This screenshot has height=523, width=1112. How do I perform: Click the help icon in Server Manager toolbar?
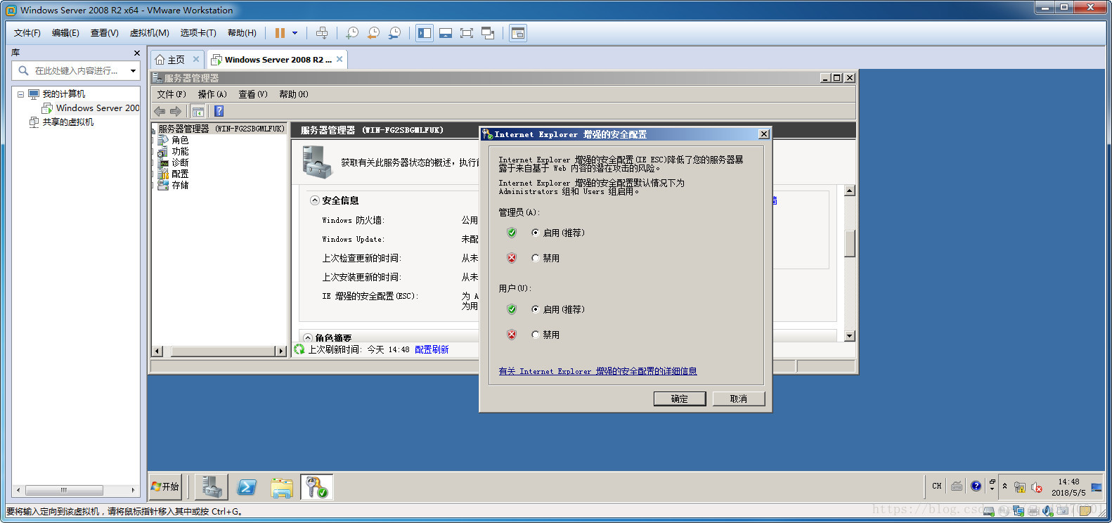click(x=219, y=111)
